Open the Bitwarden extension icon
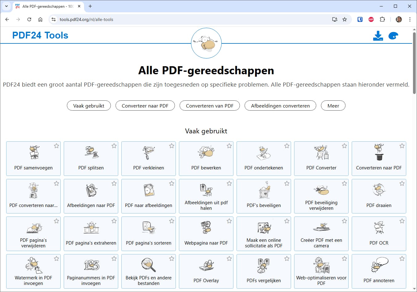 (360, 19)
